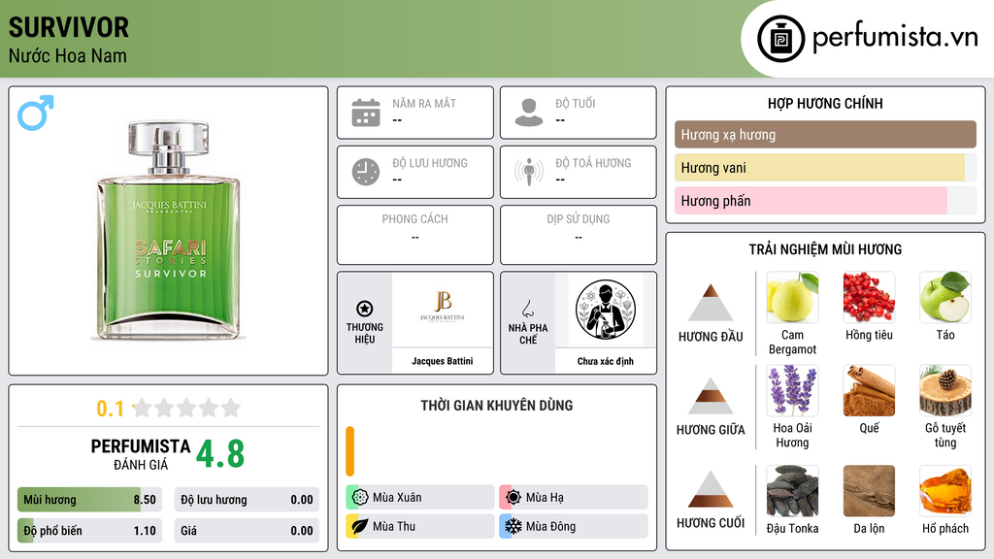
Task: Click the Nước Hoa Nam subtitle
Action: pos(68,55)
